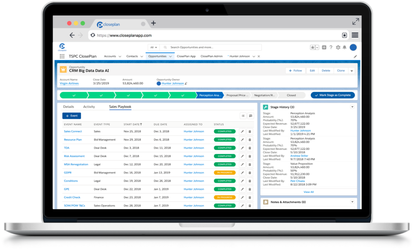Screen dimensions: 412x249
Task: Switch to list view icon
Action: point(243,115)
